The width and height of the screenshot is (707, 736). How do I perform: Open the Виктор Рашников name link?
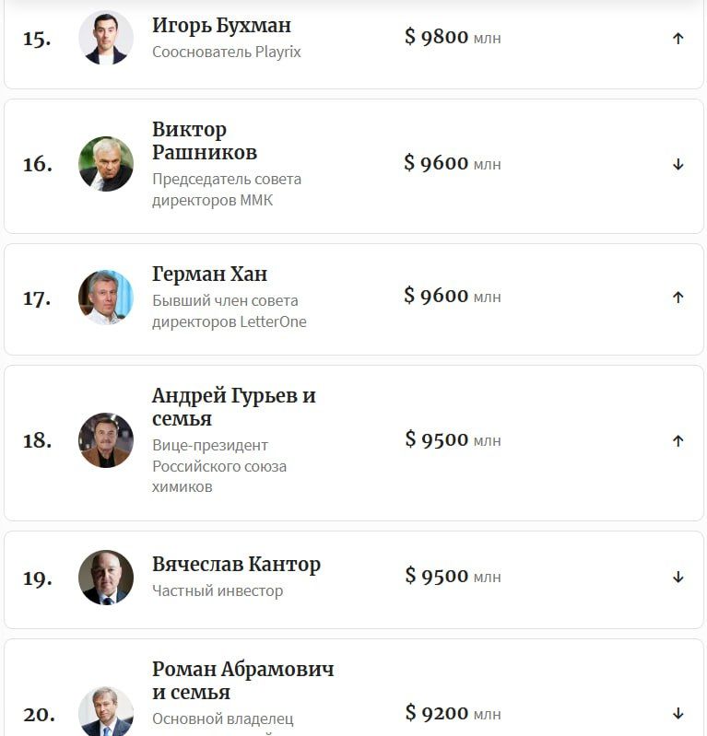[x=205, y=141]
